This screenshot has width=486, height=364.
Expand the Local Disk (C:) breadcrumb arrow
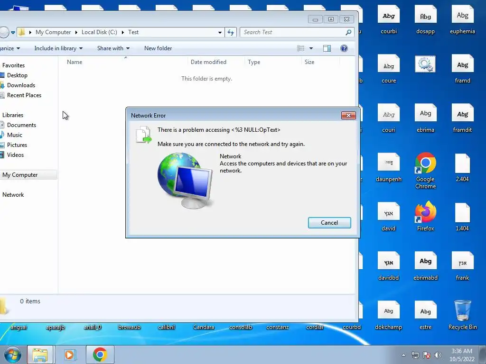coord(122,32)
